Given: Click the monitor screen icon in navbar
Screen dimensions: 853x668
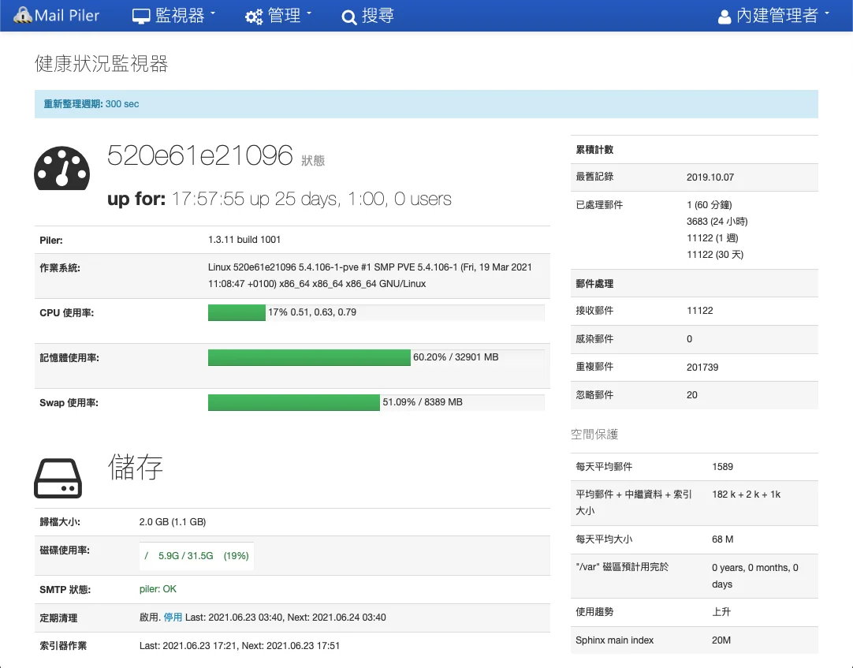Looking at the screenshot, I should click(x=141, y=17).
